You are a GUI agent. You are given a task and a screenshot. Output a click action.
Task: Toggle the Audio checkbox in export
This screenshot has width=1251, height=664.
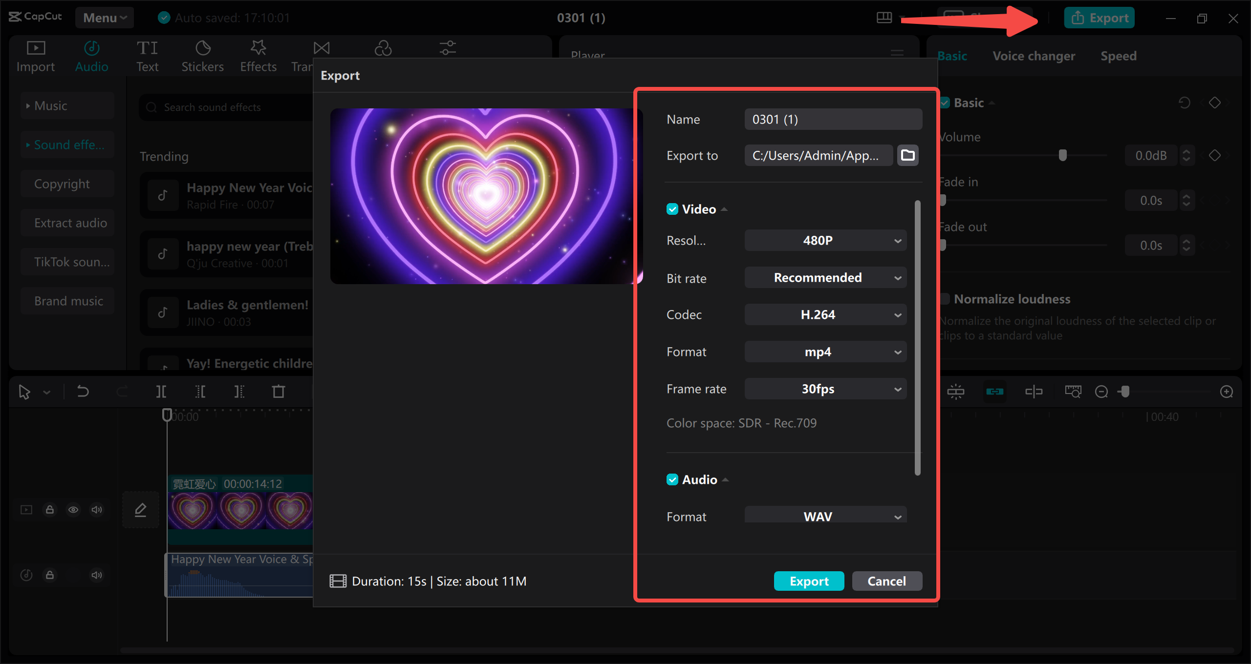[672, 479]
